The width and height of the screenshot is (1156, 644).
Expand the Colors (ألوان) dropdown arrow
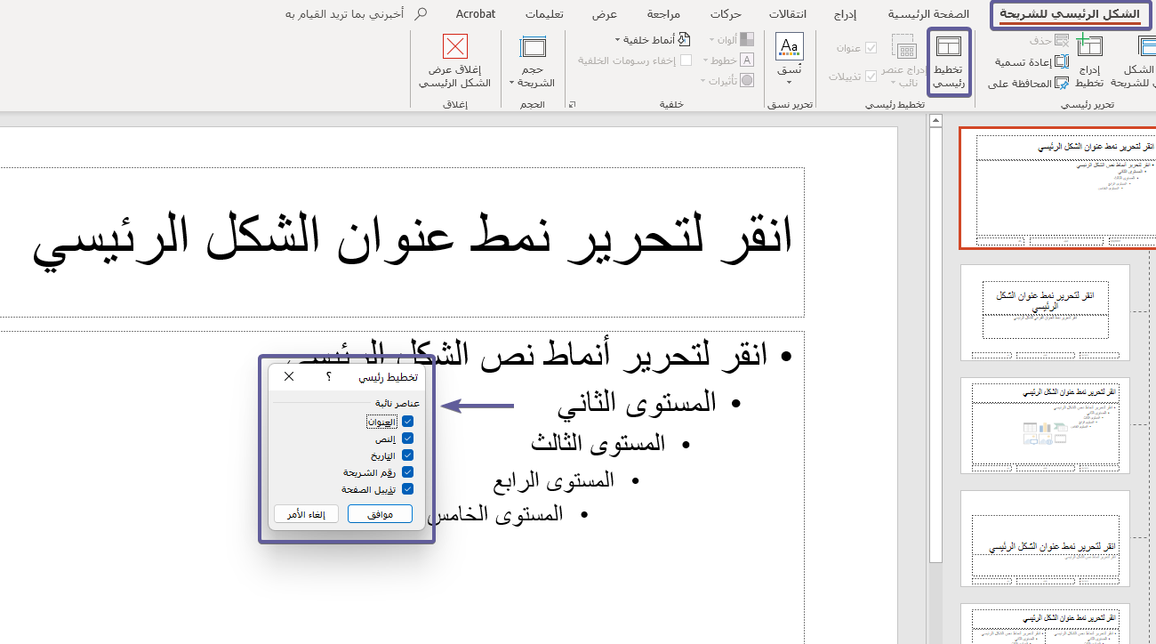711,40
